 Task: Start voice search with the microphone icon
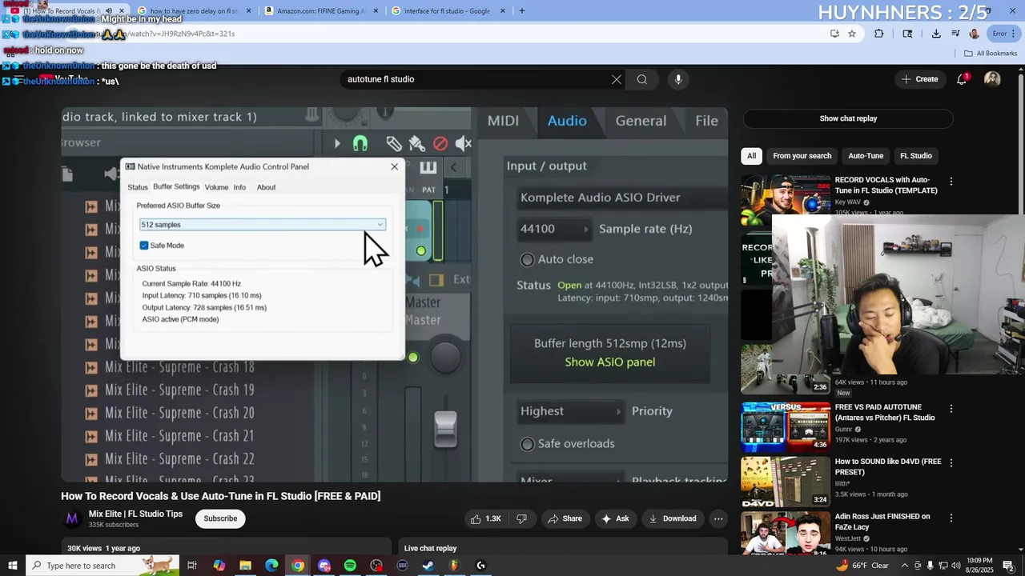[x=678, y=79]
